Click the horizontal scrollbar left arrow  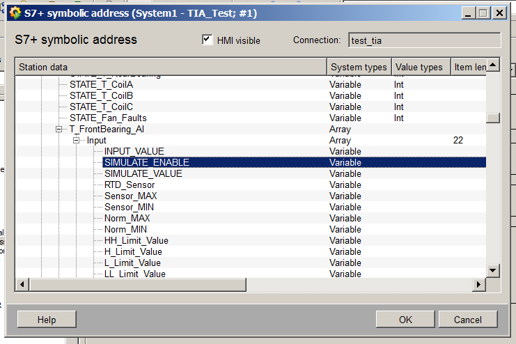[22, 285]
